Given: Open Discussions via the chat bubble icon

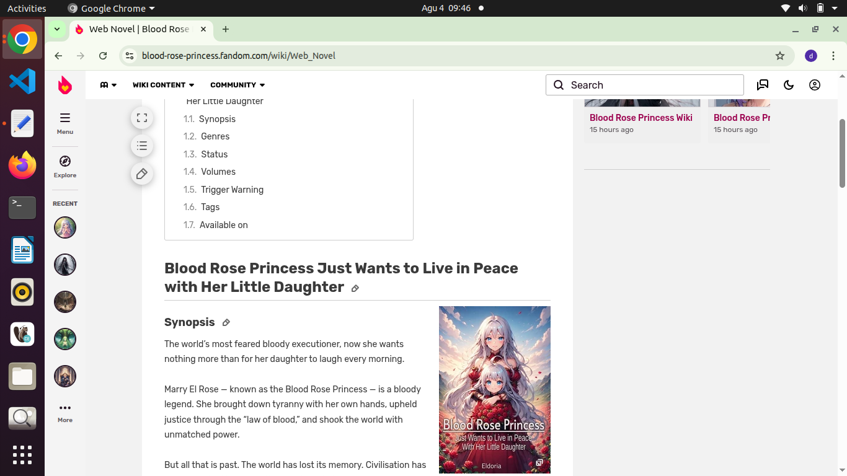Looking at the screenshot, I should pos(762,85).
